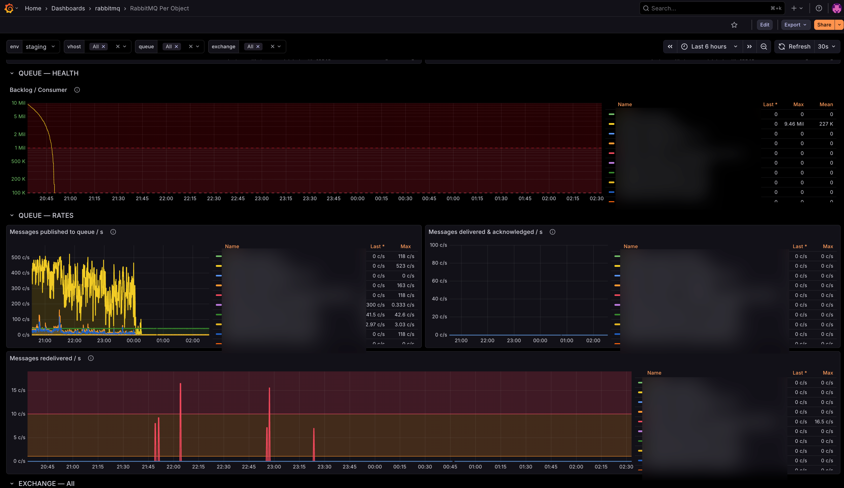Sort Backlog legend by Mean column
The image size is (844, 488).
pos(826,104)
